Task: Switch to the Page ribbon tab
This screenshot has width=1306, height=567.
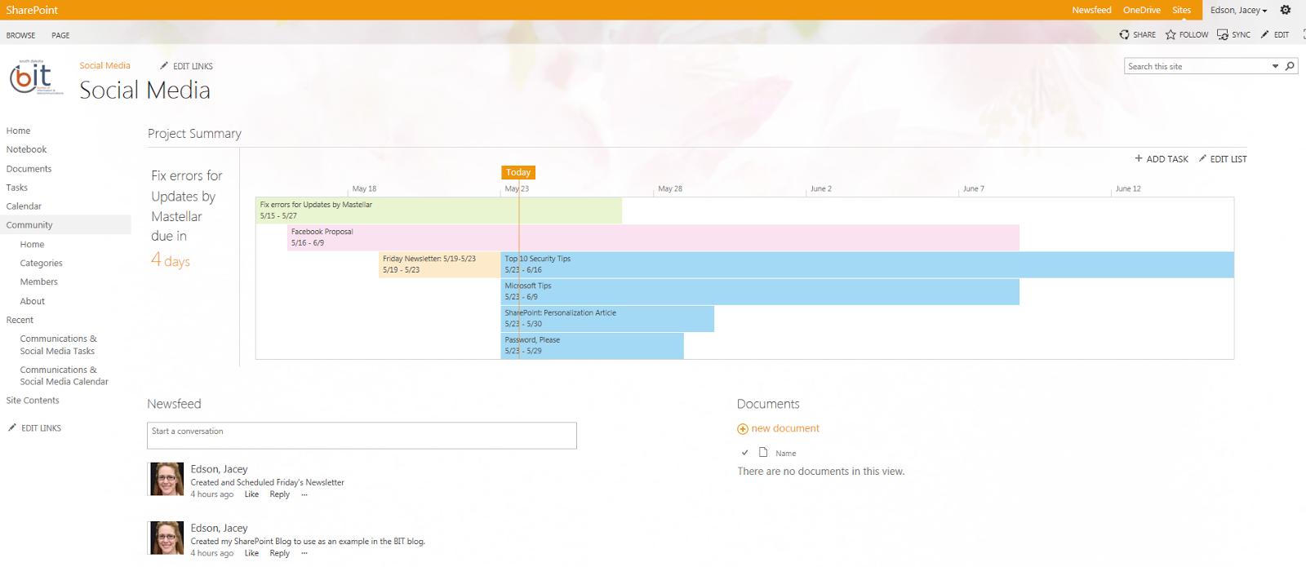Action: tap(60, 35)
